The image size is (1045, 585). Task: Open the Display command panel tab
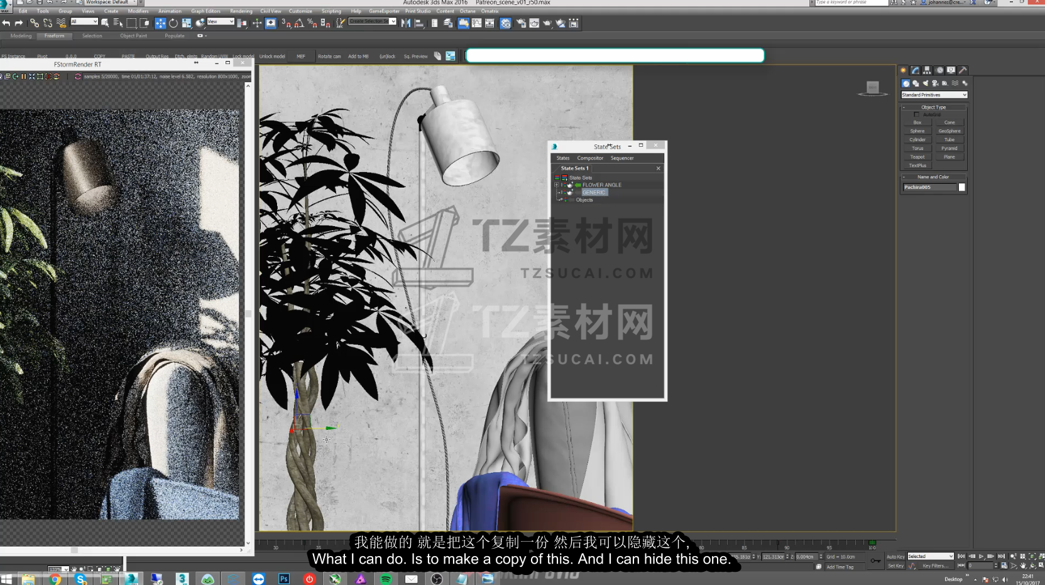point(951,70)
